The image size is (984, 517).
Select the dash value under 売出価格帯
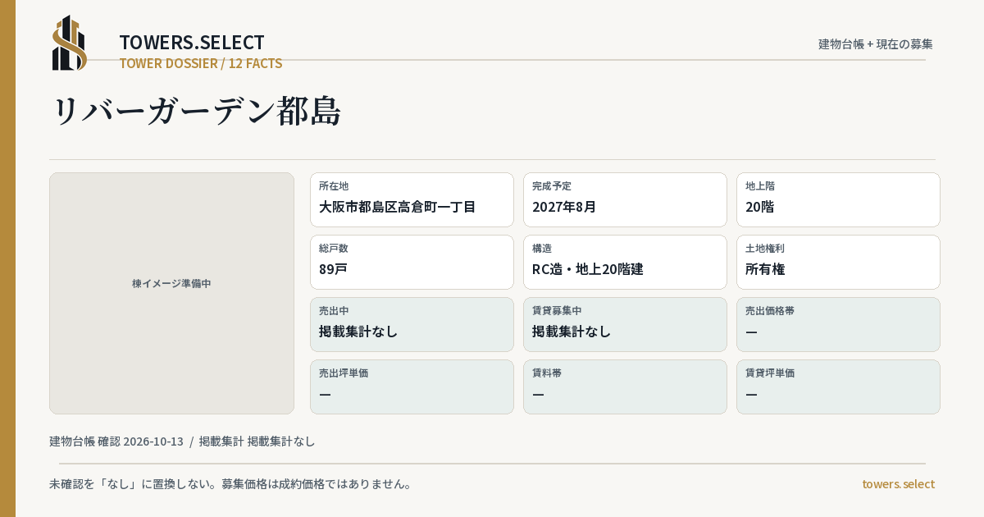(x=751, y=332)
